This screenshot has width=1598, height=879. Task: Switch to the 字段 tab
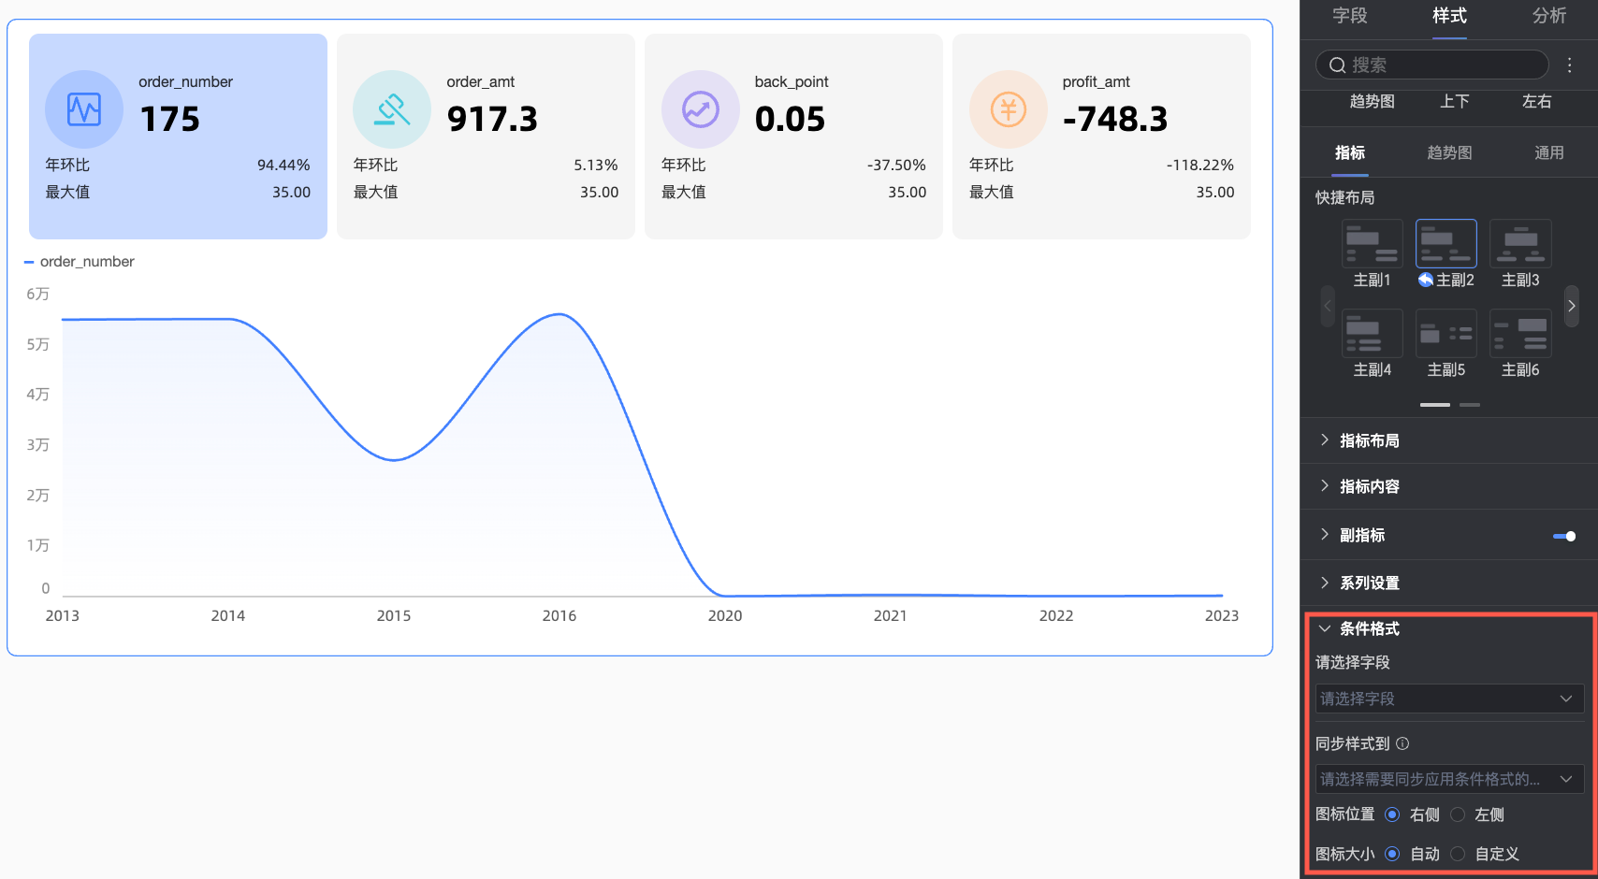[1350, 16]
